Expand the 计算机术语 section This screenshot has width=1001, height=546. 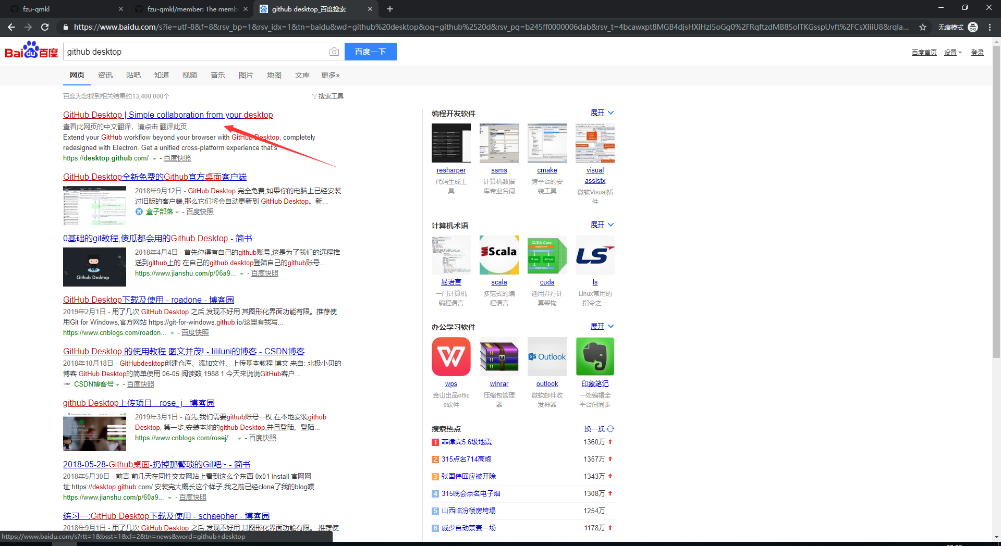(599, 225)
